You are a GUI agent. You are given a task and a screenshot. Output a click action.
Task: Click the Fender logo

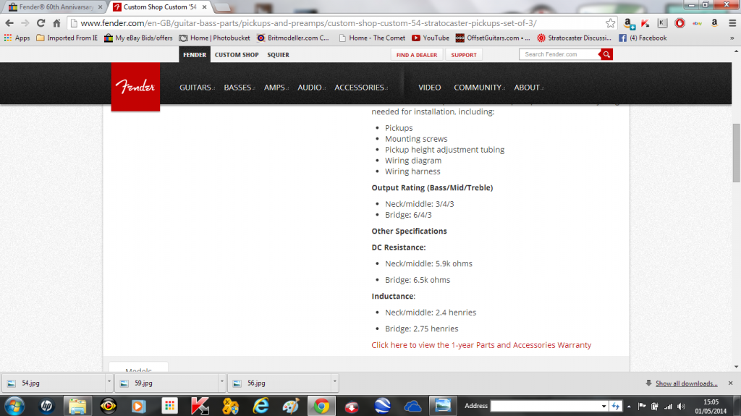click(135, 87)
